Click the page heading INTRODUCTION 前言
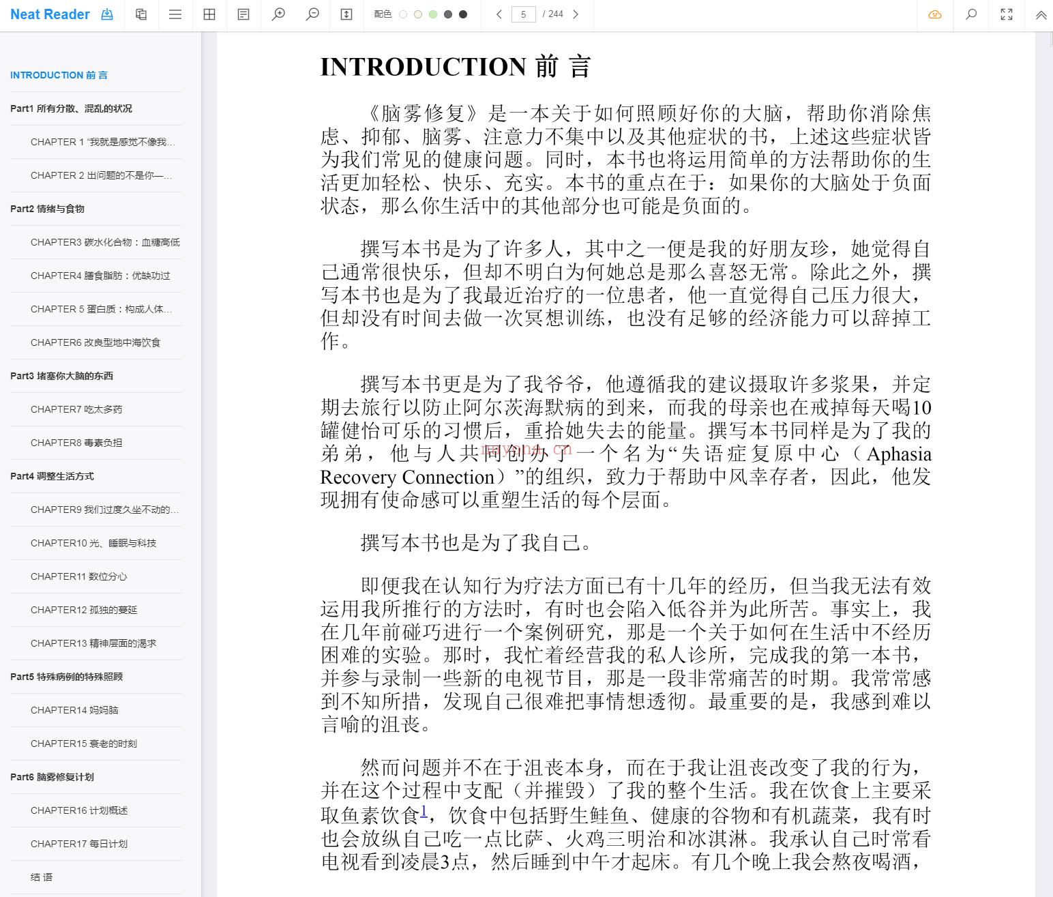 pos(456,66)
